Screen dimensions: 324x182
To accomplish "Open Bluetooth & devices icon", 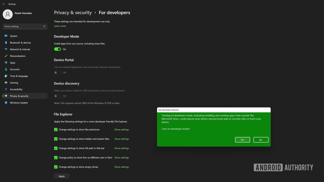I will (6, 43).
